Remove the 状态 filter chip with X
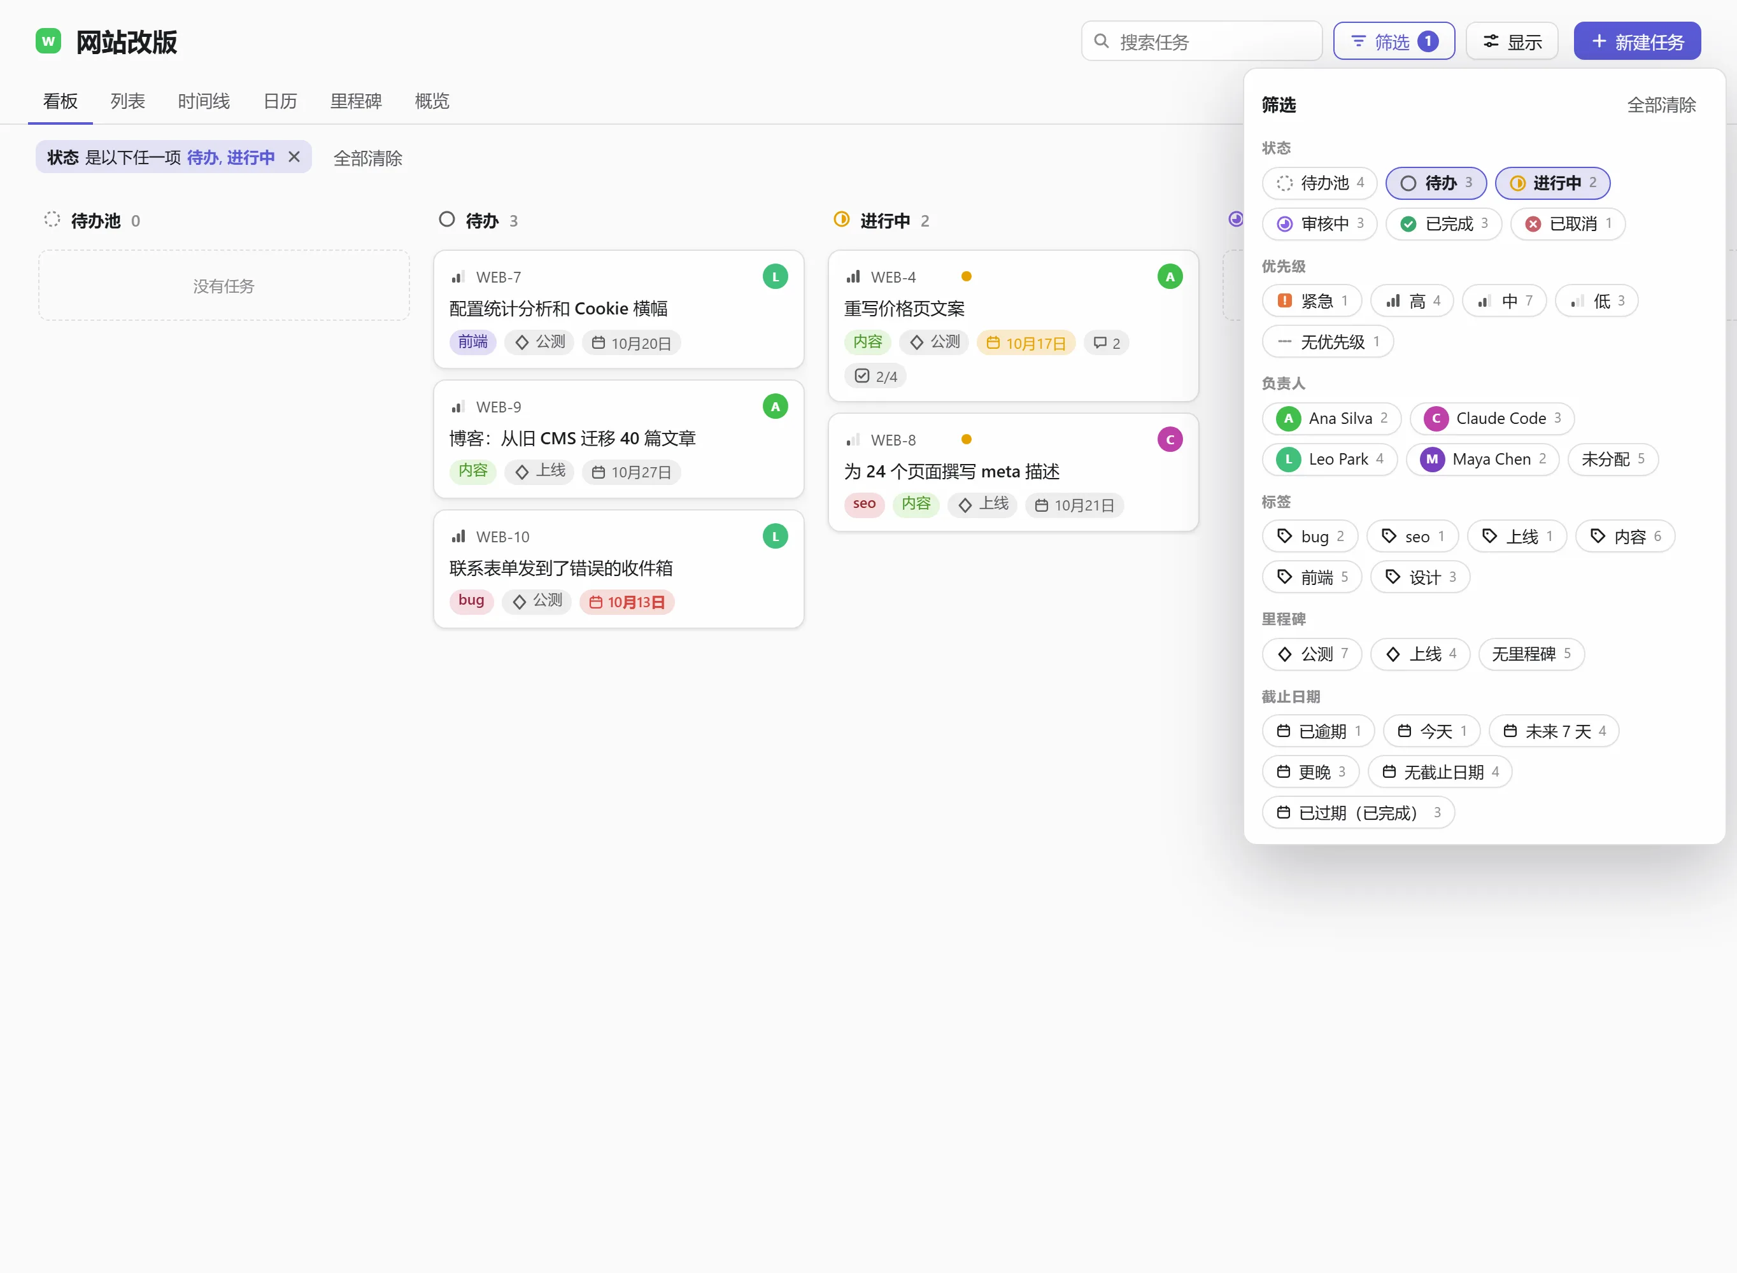The image size is (1737, 1273). click(294, 157)
